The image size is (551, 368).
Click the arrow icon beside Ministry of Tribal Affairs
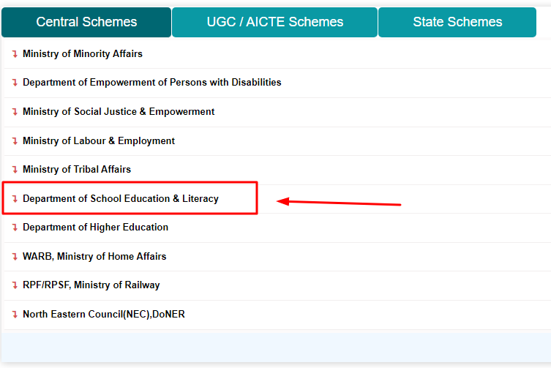15,170
